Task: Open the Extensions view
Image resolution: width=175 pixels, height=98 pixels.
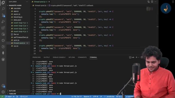Action: click(3, 28)
